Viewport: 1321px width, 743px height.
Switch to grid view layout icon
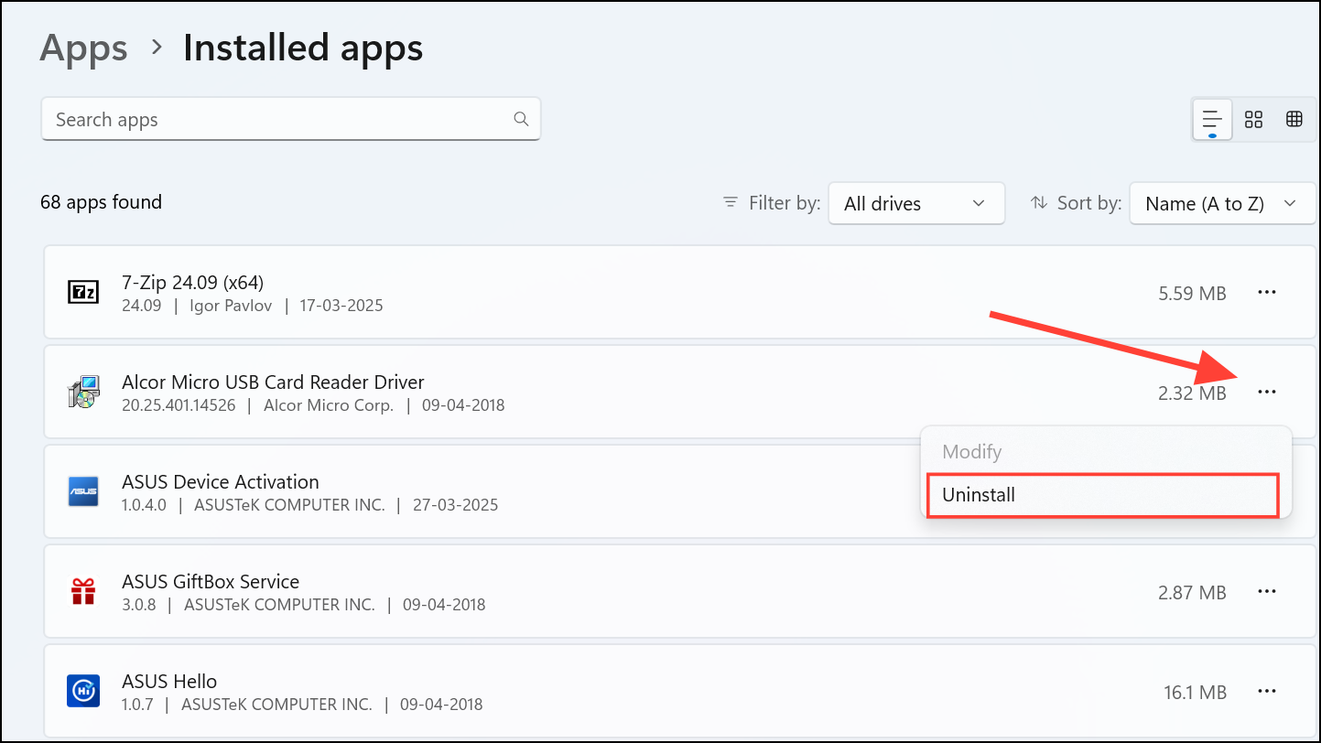pyautogui.click(x=1253, y=120)
